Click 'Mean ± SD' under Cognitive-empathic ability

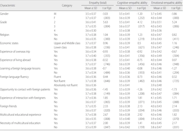point(125,8)
